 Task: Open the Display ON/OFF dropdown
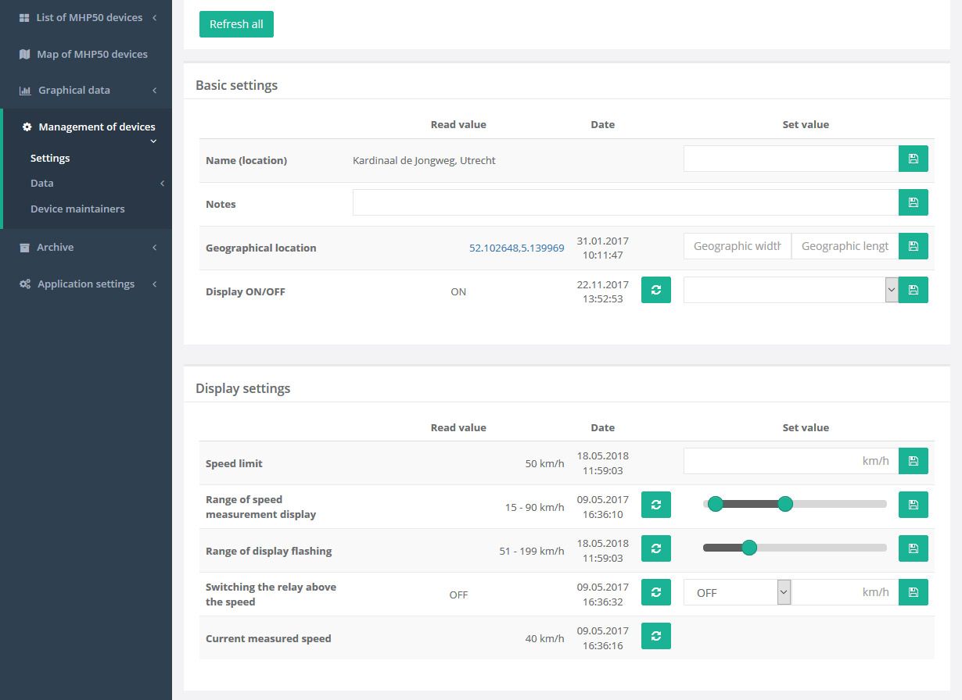point(790,290)
